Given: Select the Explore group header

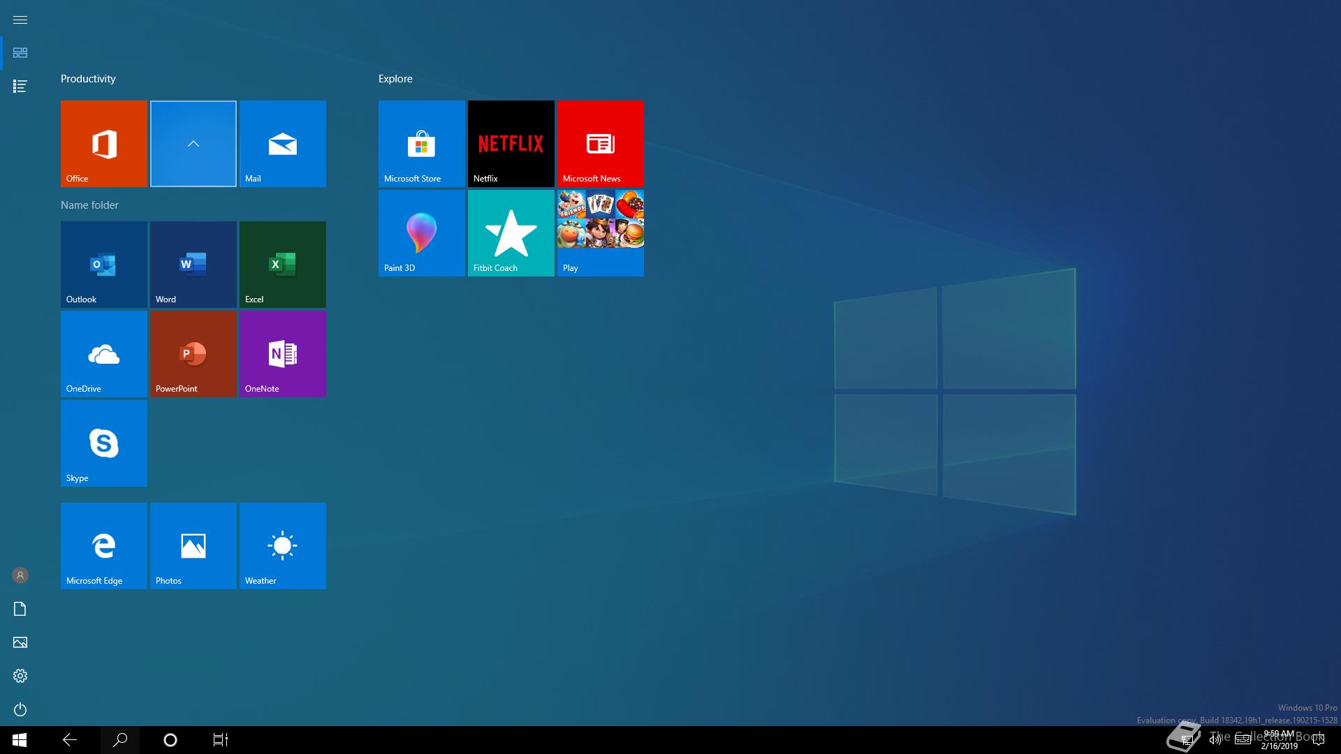Looking at the screenshot, I should click(x=395, y=79).
